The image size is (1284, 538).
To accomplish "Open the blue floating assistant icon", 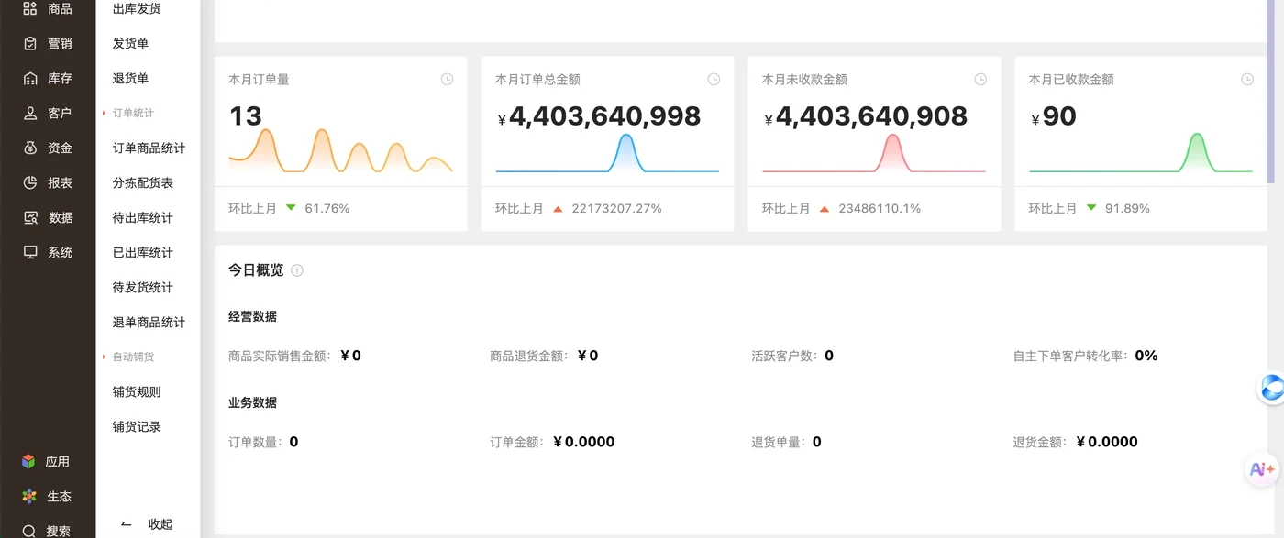I will (x=1271, y=388).
